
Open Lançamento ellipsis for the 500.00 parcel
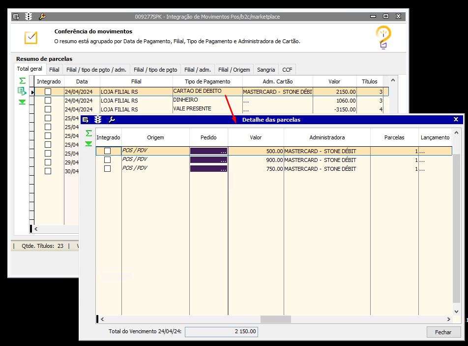coord(422,151)
